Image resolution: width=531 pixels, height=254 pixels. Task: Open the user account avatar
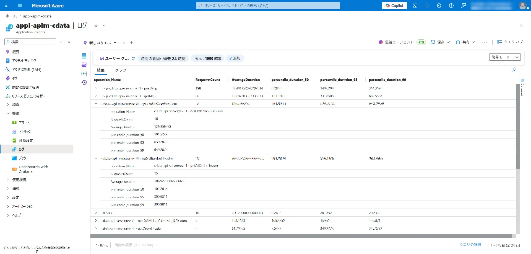pyautogui.click(x=523, y=6)
